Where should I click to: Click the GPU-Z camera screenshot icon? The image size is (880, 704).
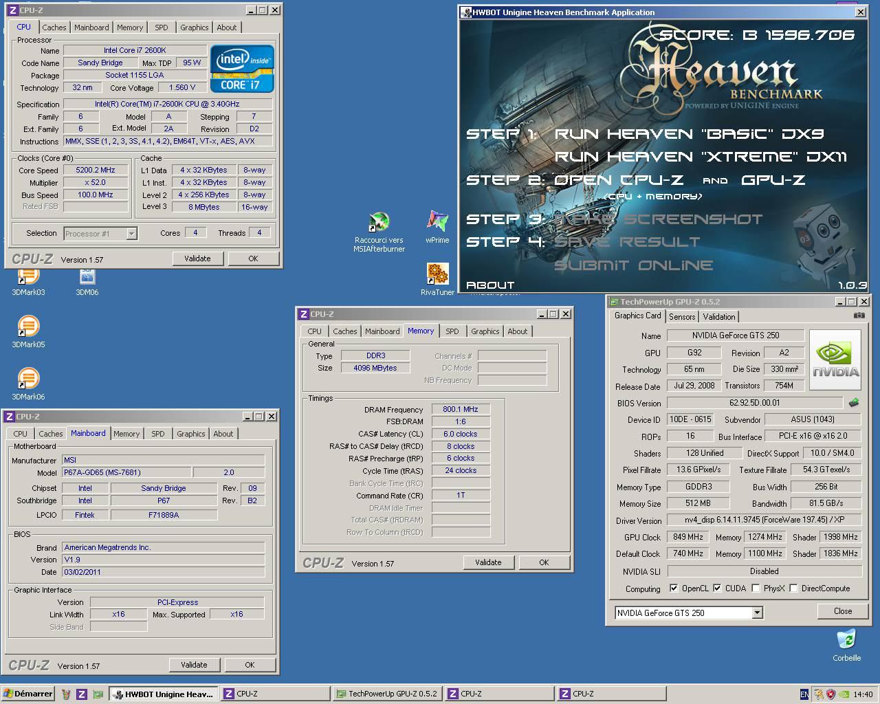point(859,316)
